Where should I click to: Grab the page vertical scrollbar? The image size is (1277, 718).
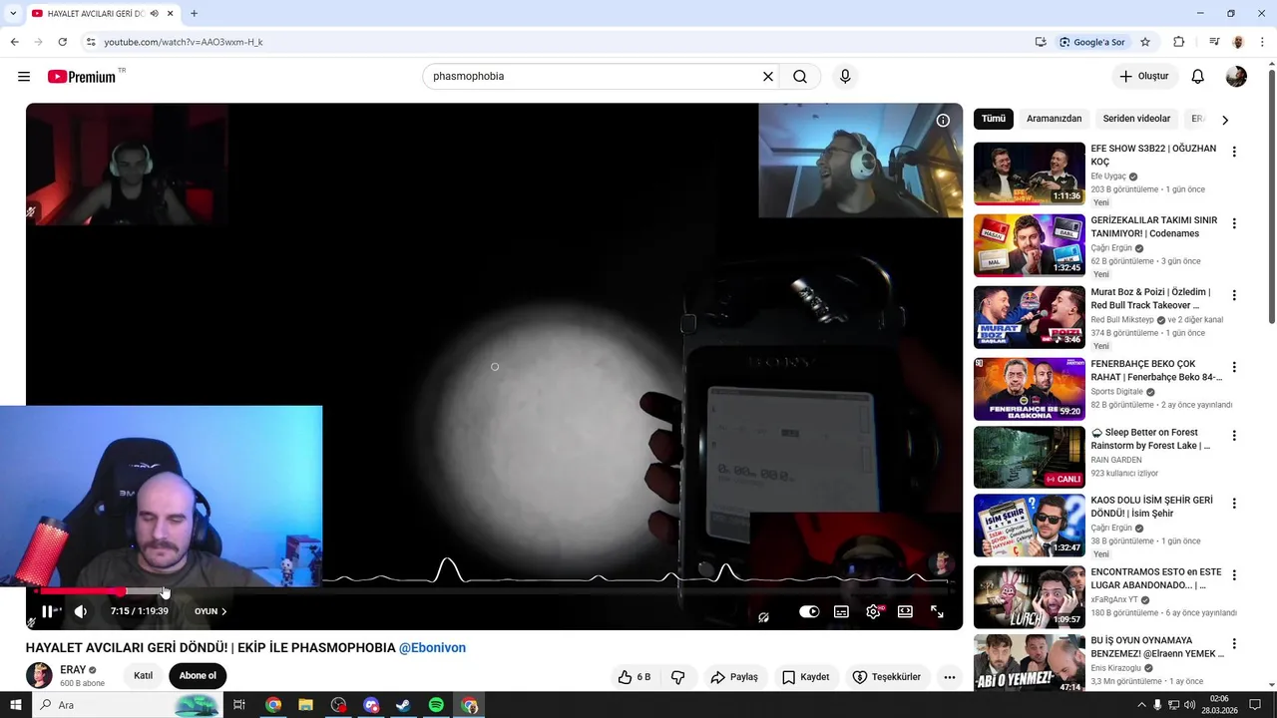(1271, 194)
